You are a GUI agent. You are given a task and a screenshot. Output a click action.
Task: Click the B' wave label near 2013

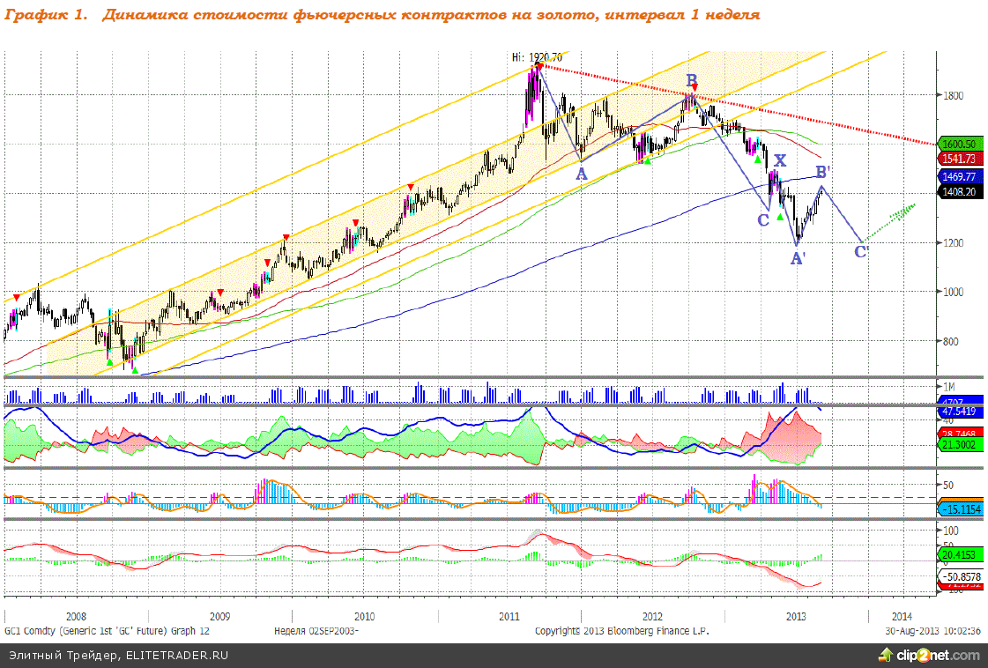(821, 171)
